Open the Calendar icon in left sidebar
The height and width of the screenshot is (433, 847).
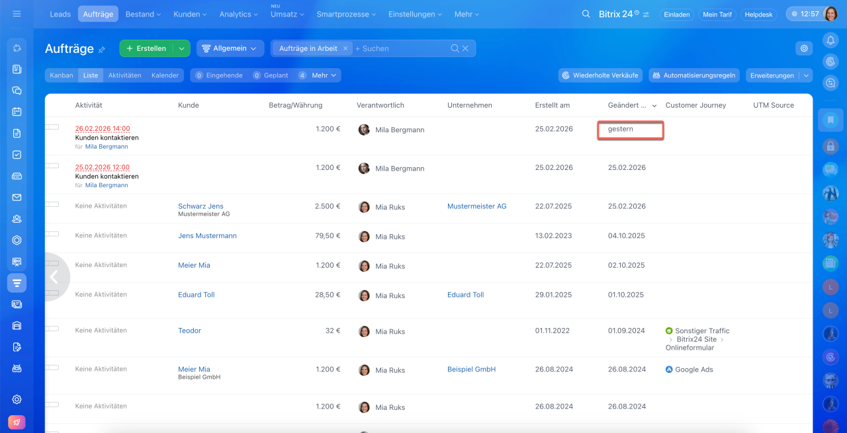(x=17, y=112)
